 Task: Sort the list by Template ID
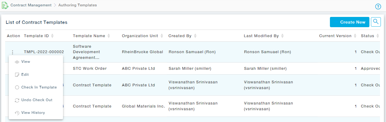point(52,36)
